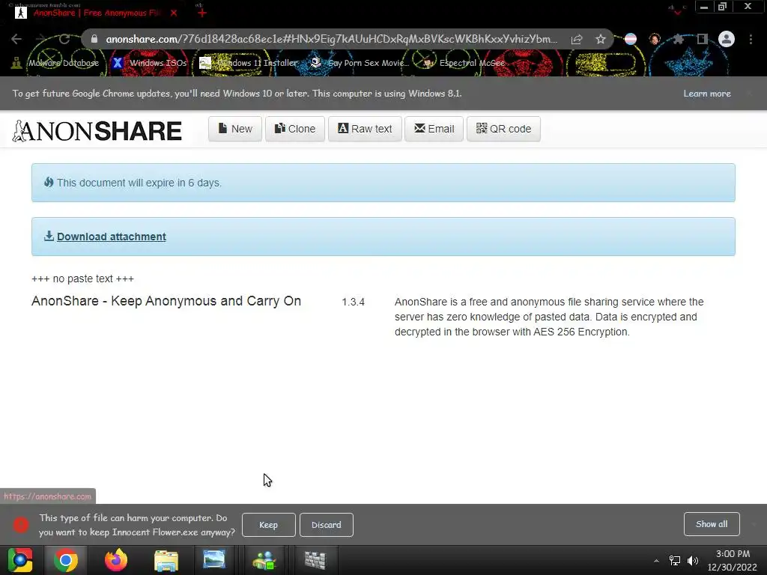Image resolution: width=767 pixels, height=575 pixels.
Task: Open the Espectral McGee bookmark
Action: (464, 63)
